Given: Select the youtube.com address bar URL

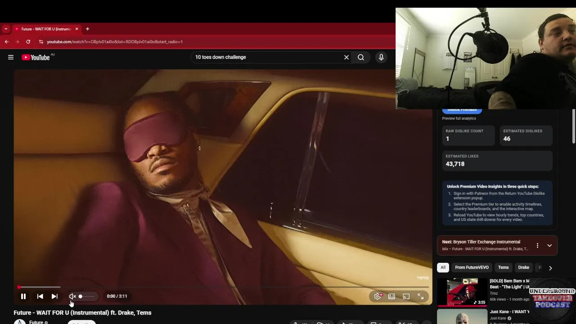Looking at the screenshot, I should coord(115,41).
